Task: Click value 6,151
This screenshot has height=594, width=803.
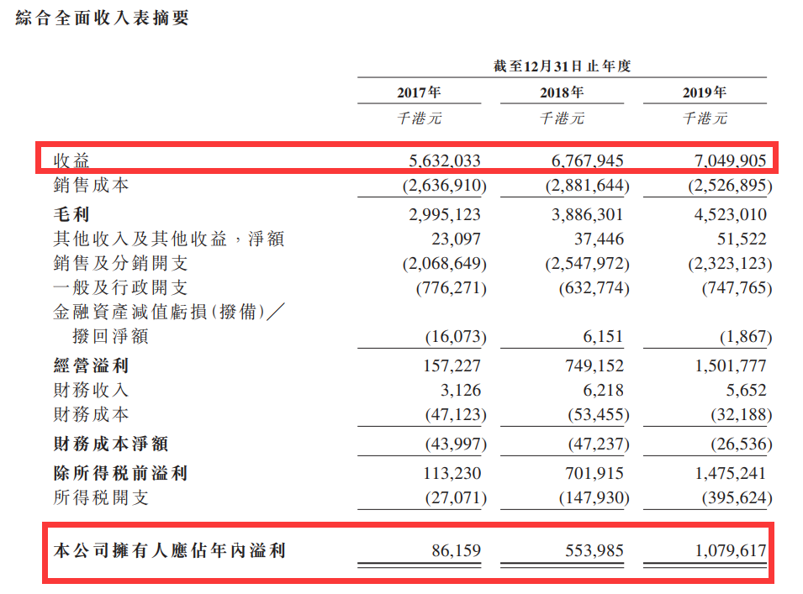Action: click(x=603, y=337)
